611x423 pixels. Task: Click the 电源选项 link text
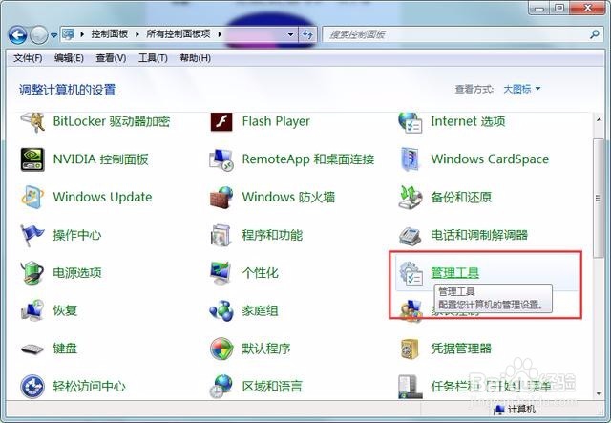click(77, 273)
